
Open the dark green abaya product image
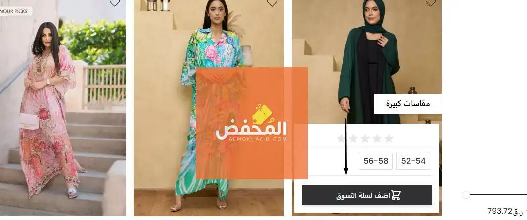(x=367, y=60)
